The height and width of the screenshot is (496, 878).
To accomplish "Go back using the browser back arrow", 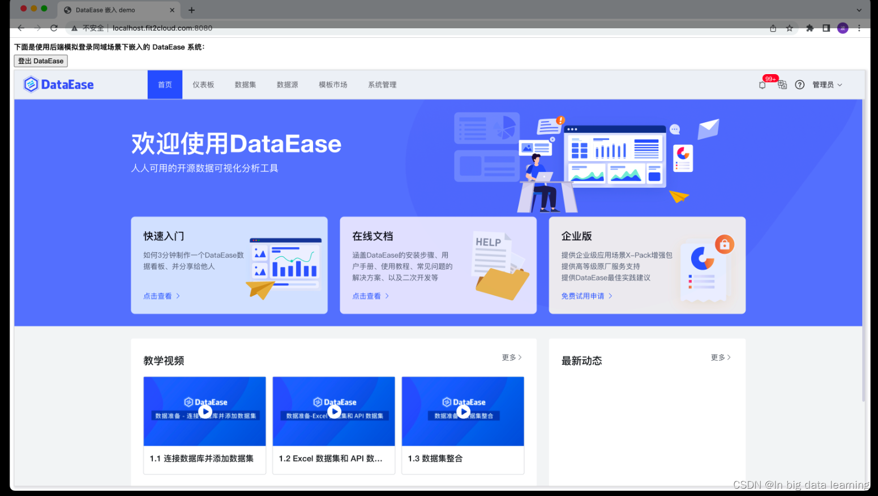I will point(21,28).
